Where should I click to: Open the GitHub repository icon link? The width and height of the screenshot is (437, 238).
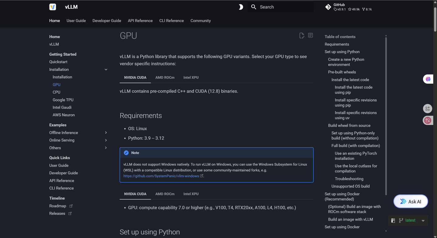point(328,7)
